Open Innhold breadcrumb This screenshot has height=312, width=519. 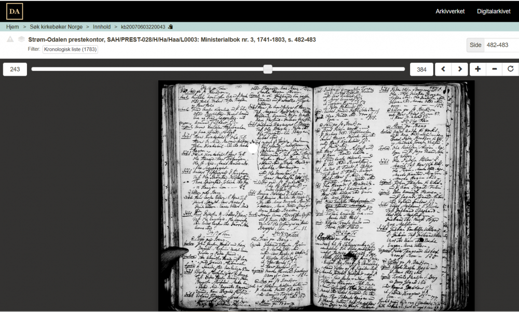[102, 27]
